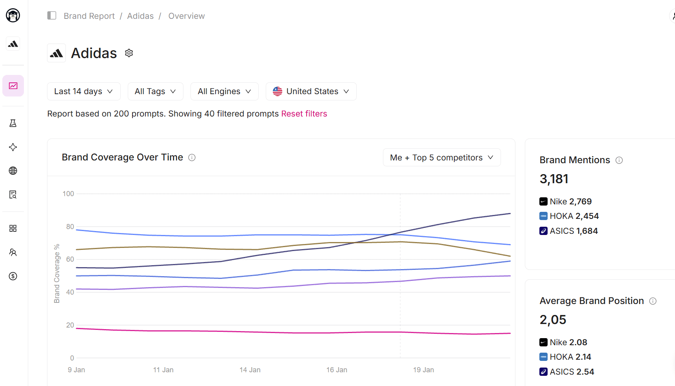Go to Brand Report breadcrumb
Viewport: 675px width, 386px height.
pyautogui.click(x=89, y=16)
